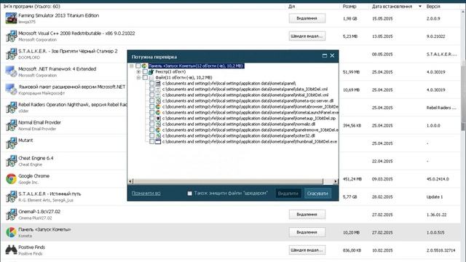Viewport: 466px width, 262px height.
Task: Click the Mutant program icon
Action: click(11, 143)
